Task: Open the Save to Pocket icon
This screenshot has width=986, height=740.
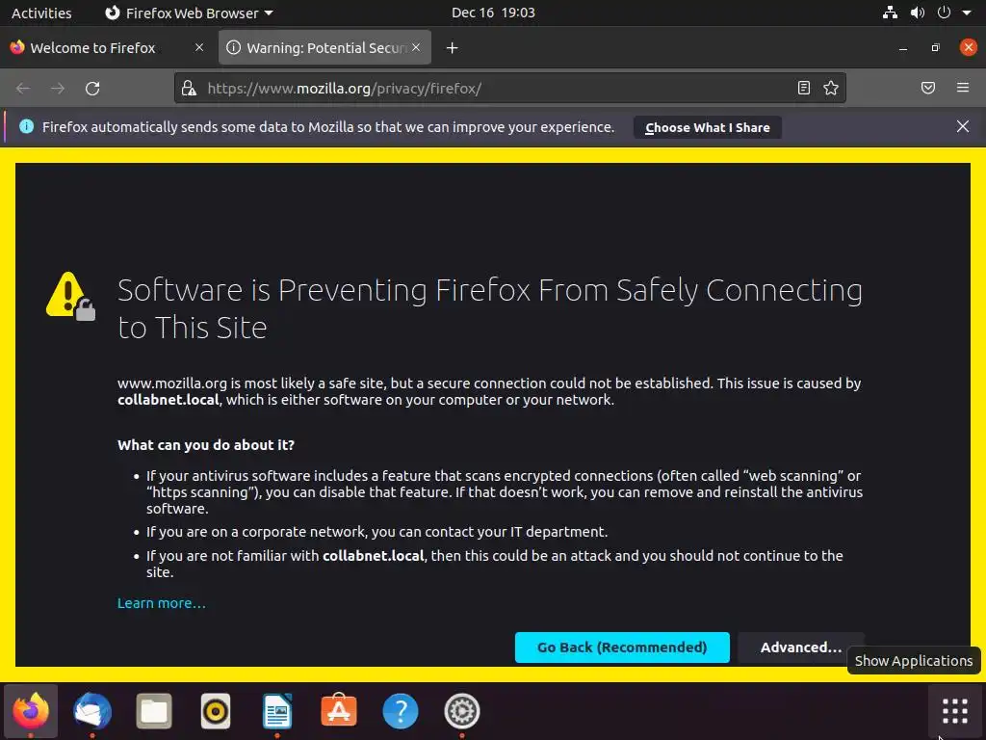Action: [927, 88]
